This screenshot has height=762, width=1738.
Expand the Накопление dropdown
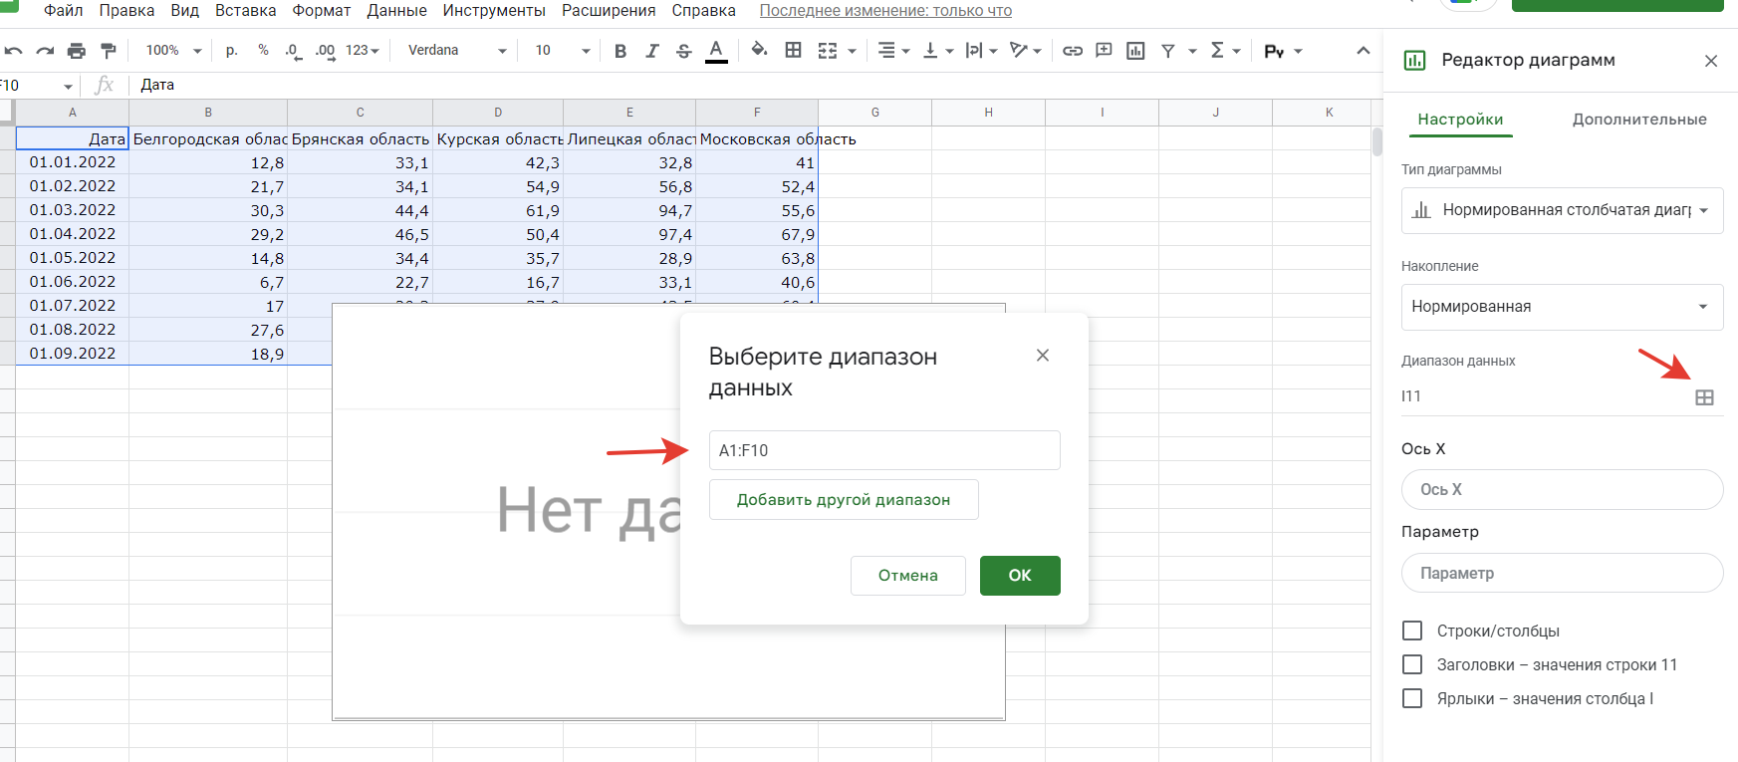click(x=1562, y=307)
